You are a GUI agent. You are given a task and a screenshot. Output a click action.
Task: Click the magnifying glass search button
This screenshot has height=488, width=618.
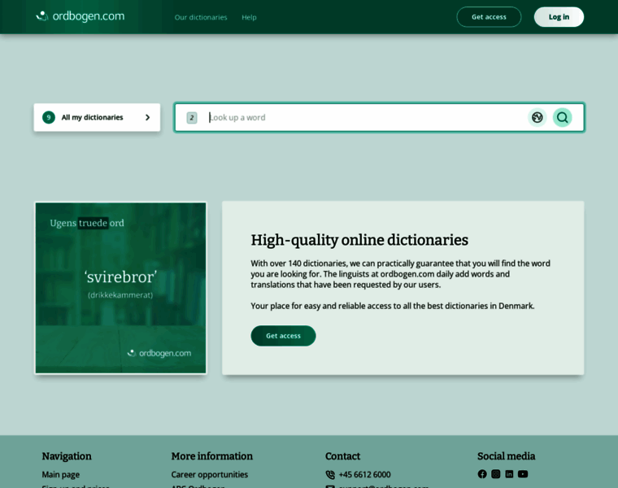click(563, 117)
